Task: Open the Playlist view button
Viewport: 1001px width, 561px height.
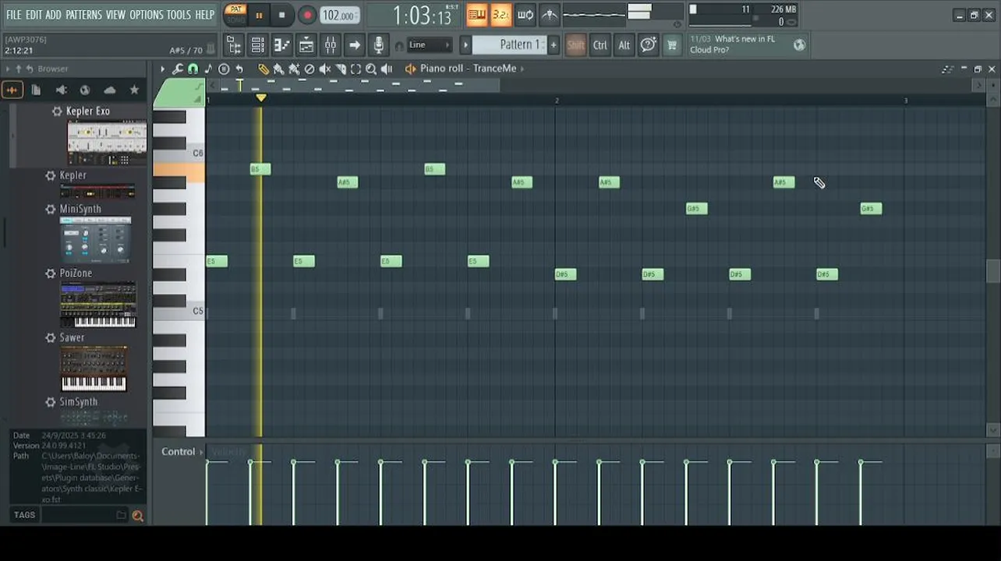Action: click(x=306, y=45)
